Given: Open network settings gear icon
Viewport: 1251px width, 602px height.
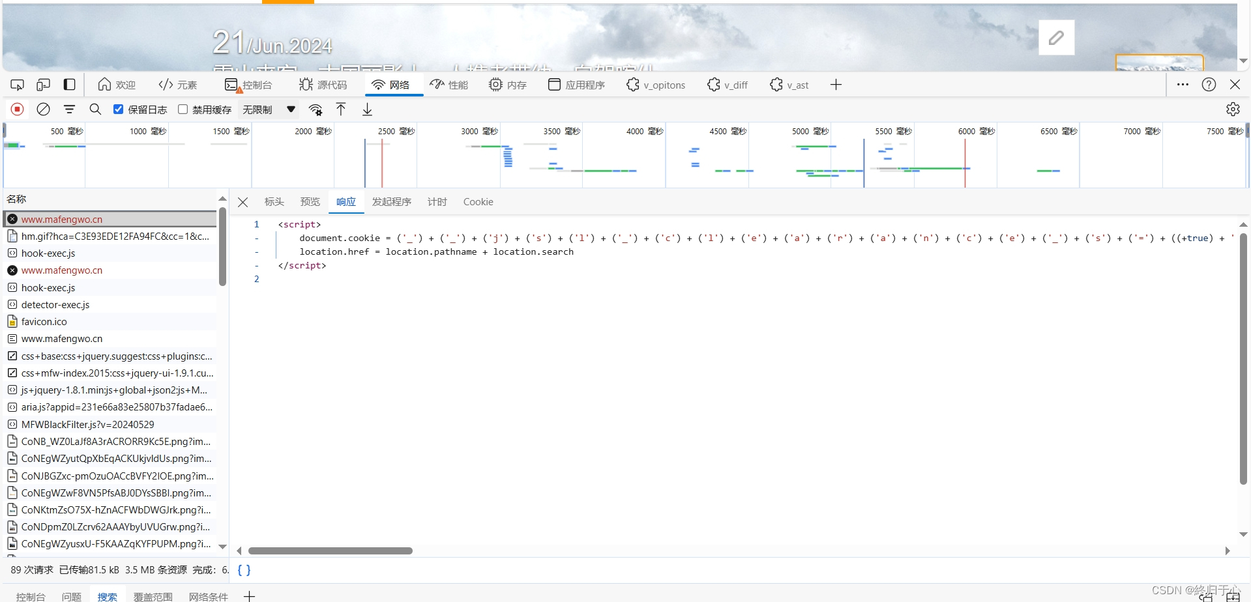Looking at the screenshot, I should (1233, 109).
